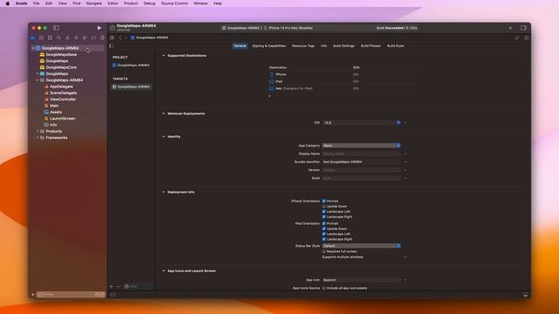Click the Bundle Identifier field
The image size is (559, 314).
(x=362, y=162)
